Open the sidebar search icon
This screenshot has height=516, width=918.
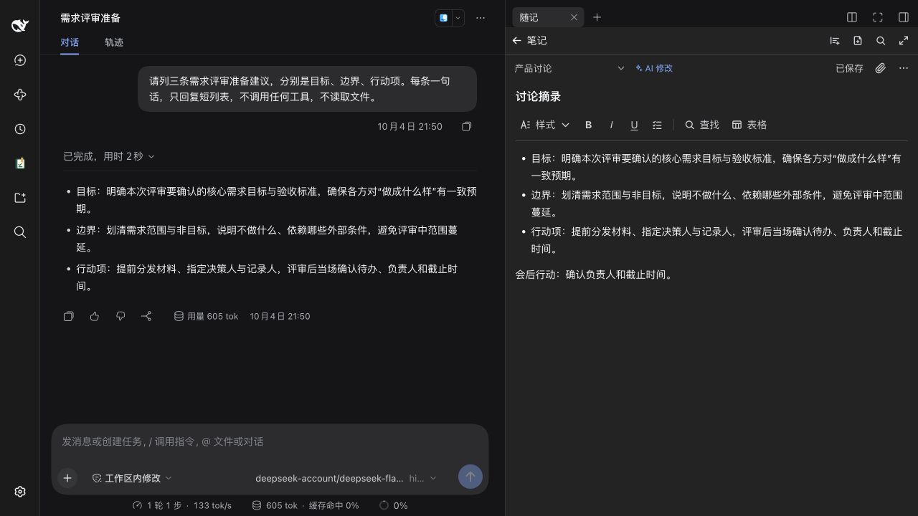click(x=20, y=232)
